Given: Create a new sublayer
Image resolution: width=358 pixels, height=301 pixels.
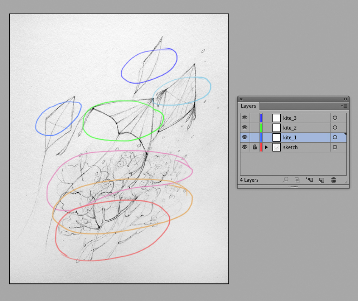Looking at the screenshot, I should [310, 180].
